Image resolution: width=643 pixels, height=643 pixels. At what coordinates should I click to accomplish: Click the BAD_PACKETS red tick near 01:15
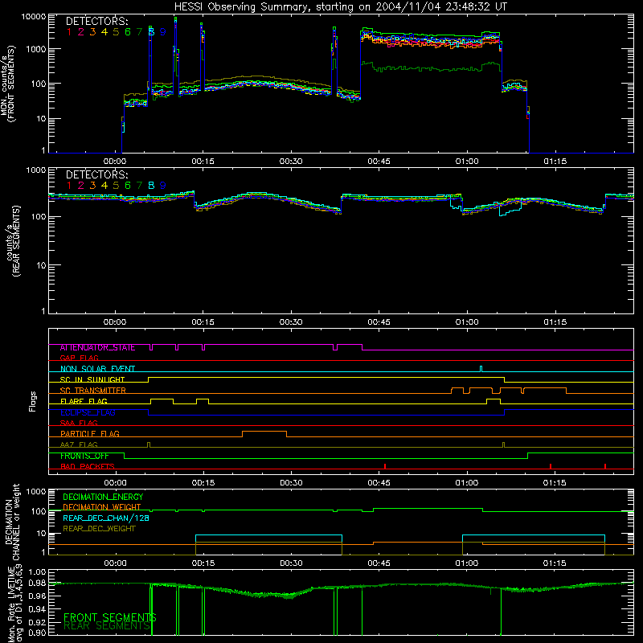click(551, 466)
